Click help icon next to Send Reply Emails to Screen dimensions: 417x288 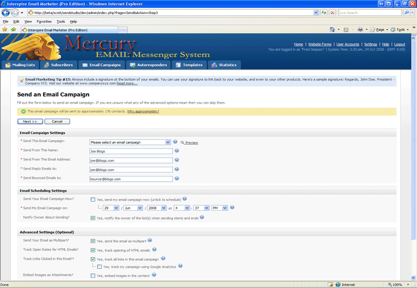point(177,169)
